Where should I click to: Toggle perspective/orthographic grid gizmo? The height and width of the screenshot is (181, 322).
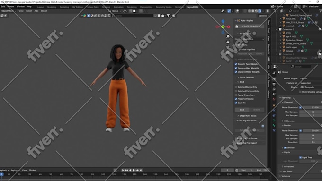(x=228, y=52)
